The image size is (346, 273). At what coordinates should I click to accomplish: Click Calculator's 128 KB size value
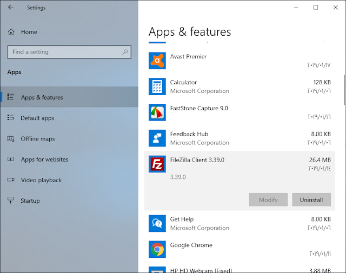322,82
